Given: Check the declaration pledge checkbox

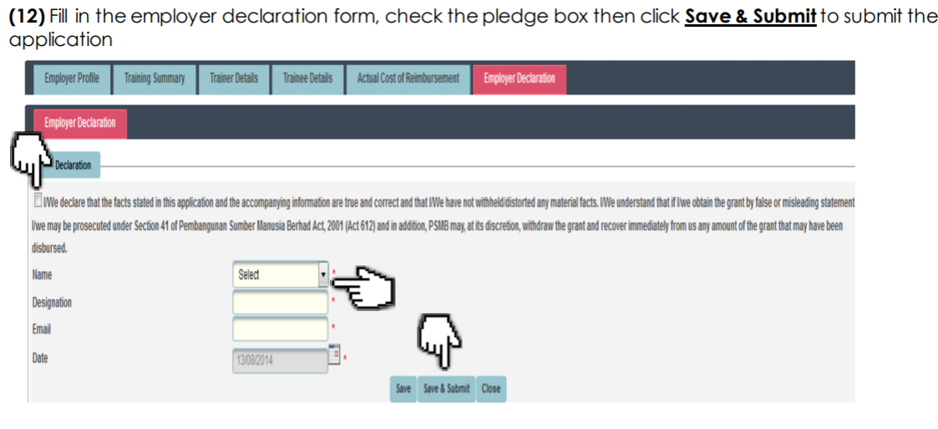Looking at the screenshot, I should 39,200.
